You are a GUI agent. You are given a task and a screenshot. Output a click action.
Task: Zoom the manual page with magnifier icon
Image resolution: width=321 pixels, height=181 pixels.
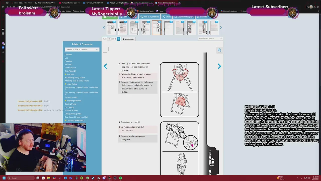[x=219, y=50]
